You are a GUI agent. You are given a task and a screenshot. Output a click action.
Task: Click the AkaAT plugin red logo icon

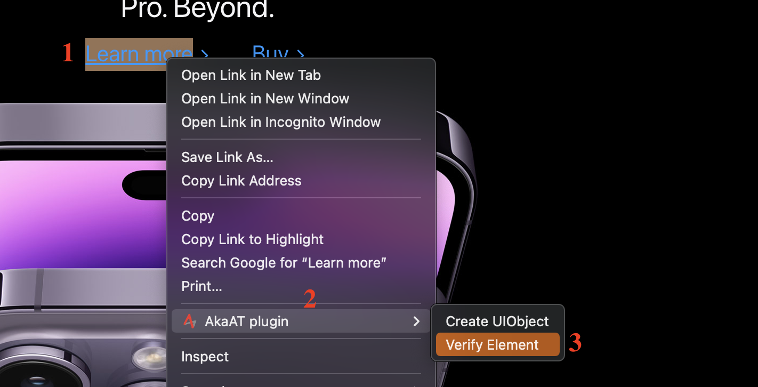[190, 321]
